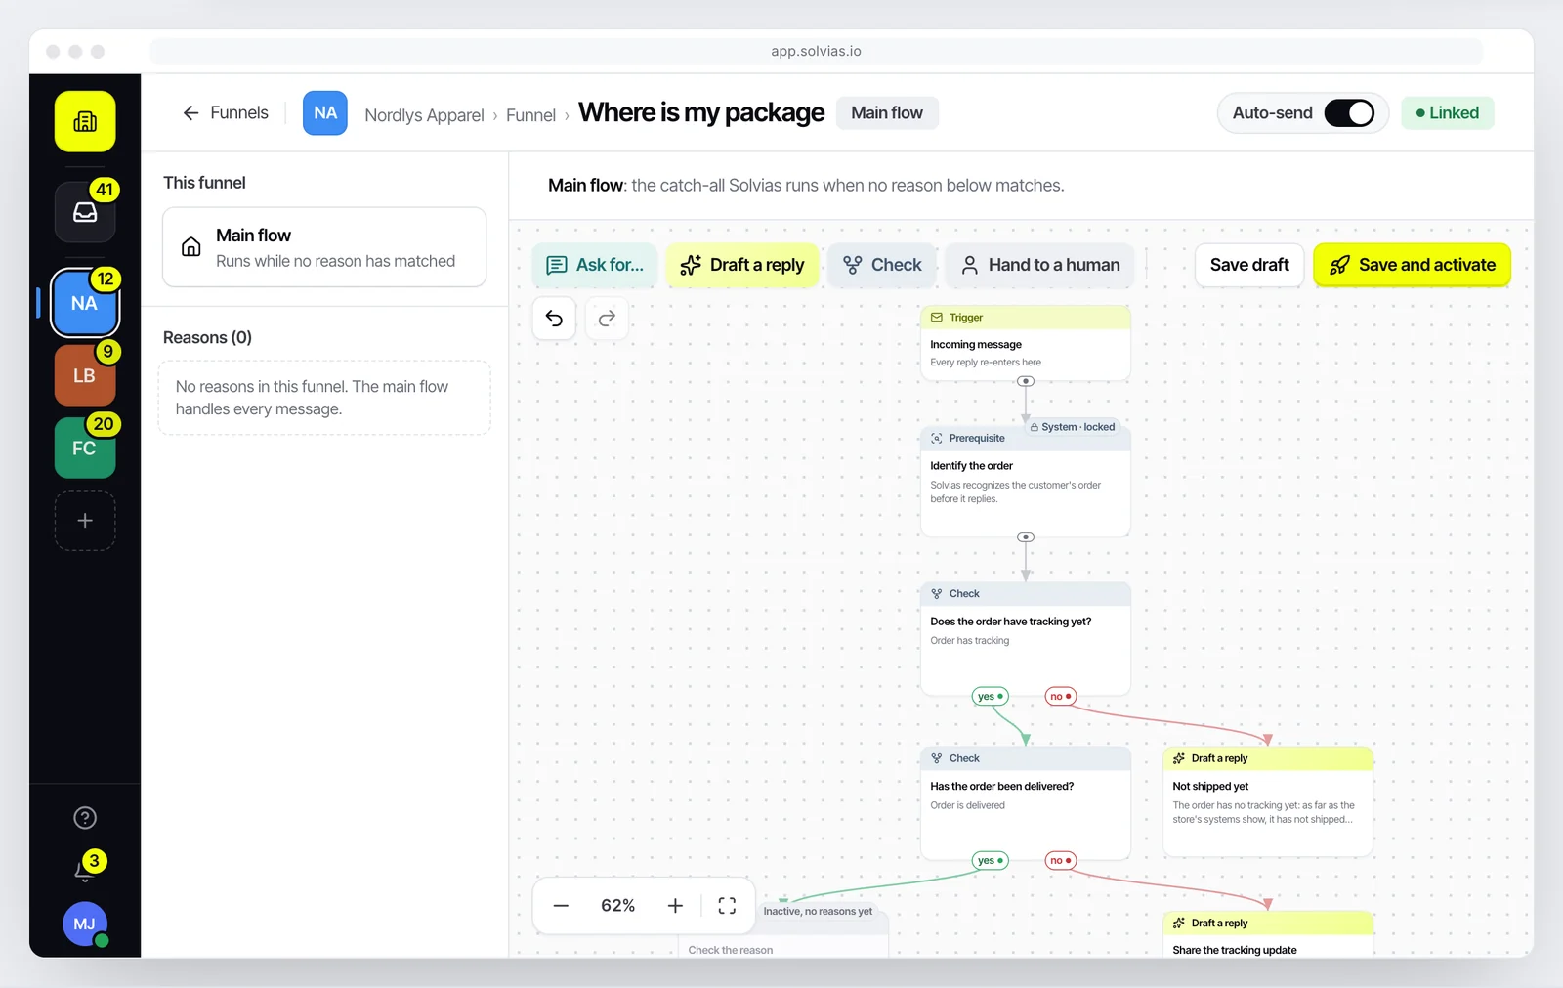Click the Reasons (0) heading
Image resolution: width=1563 pixels, height=988 pixels.
tap(207, 337)
